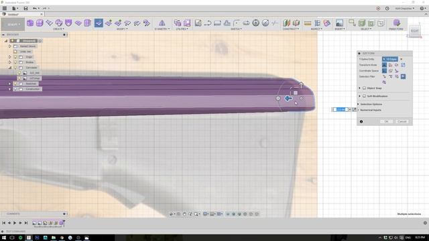
Task: Click the distance value input field
Action: point(341,109)
